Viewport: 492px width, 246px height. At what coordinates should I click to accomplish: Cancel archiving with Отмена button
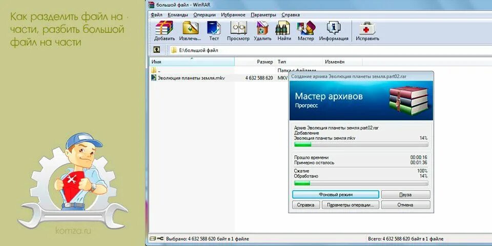pos(405,205)
